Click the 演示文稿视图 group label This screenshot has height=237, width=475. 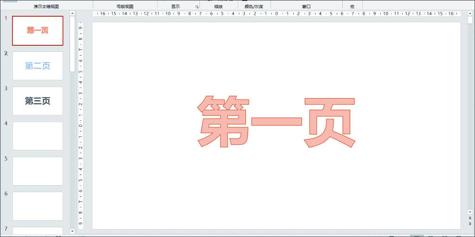pos(46,7)
